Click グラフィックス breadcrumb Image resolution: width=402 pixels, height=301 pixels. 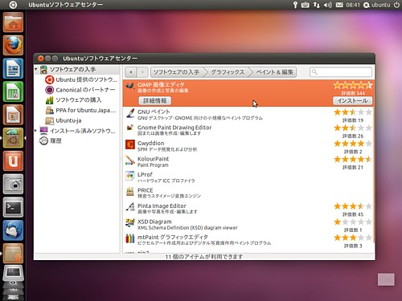(228, 72)
